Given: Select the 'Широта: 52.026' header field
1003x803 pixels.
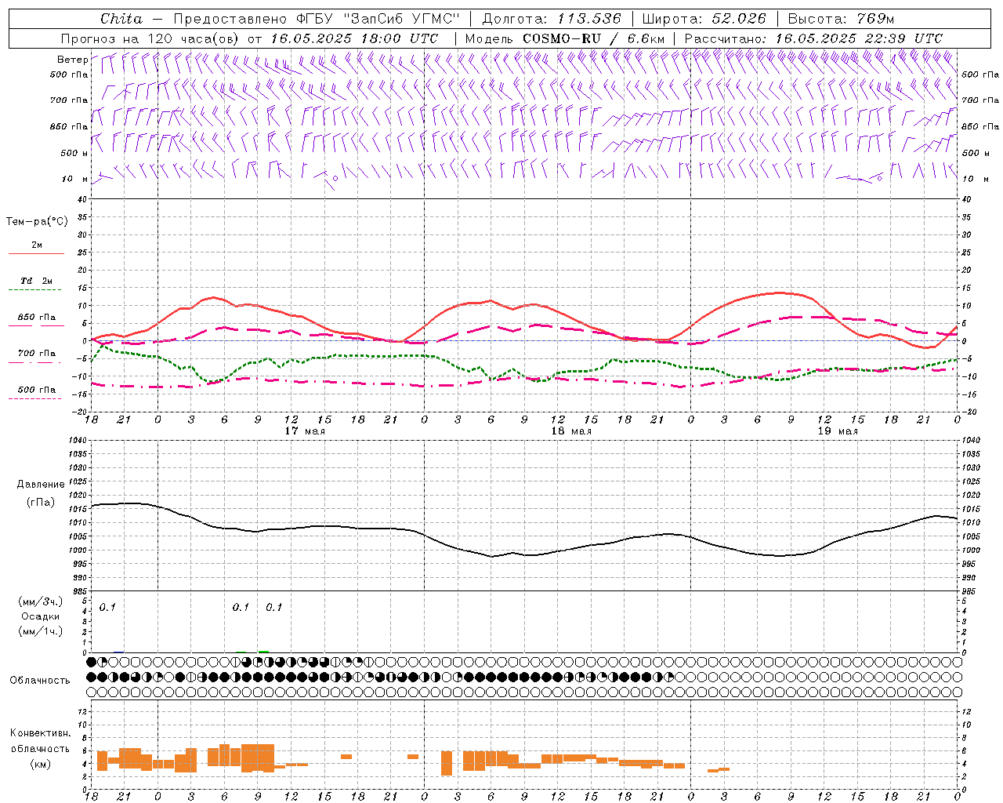Looking at the screenshot, I should click(704, 19).
